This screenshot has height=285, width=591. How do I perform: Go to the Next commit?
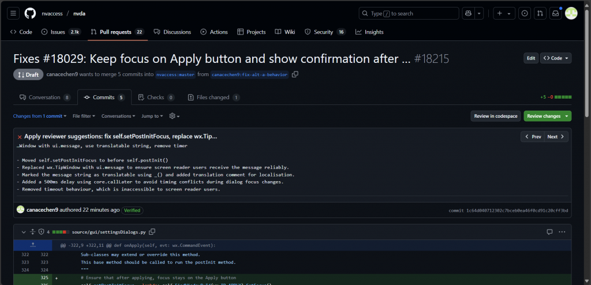[556, 137]
